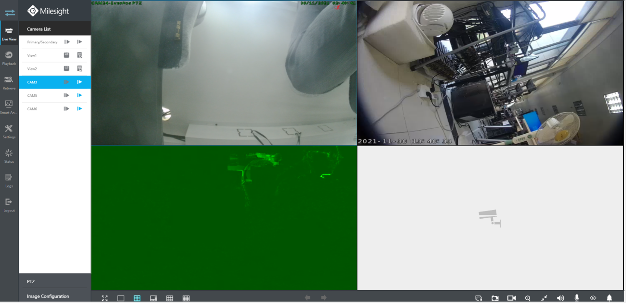
Task: Save the View1 layout
Action: 67,55
